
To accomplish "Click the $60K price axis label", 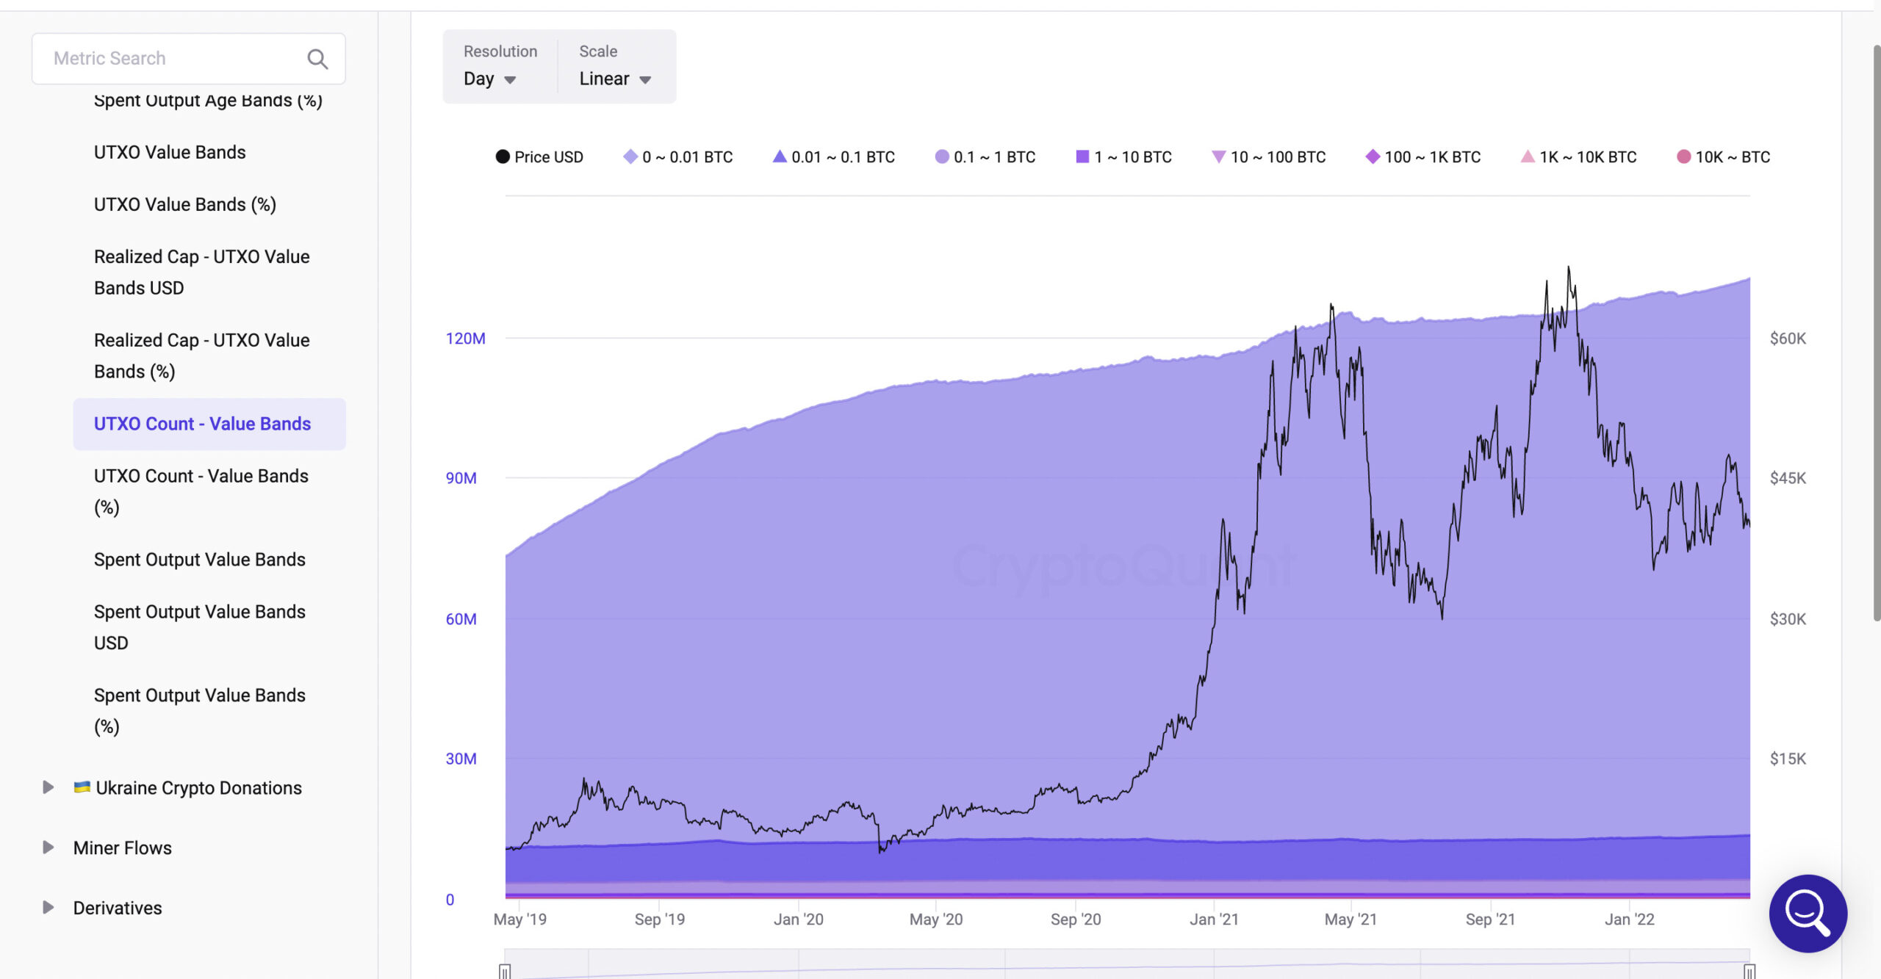I will pyautogui.click(x=1788, y=339).
